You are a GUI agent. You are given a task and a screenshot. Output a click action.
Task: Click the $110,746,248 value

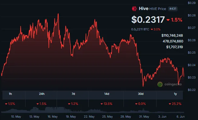pos(172,35)
